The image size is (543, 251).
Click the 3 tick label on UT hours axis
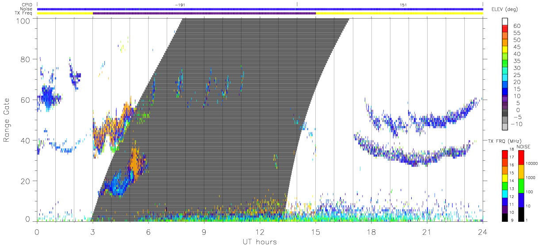click(x=93, y=232)
